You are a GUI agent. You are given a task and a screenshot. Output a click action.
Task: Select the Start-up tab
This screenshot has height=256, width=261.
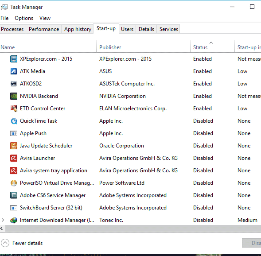[x=106, y=28]
